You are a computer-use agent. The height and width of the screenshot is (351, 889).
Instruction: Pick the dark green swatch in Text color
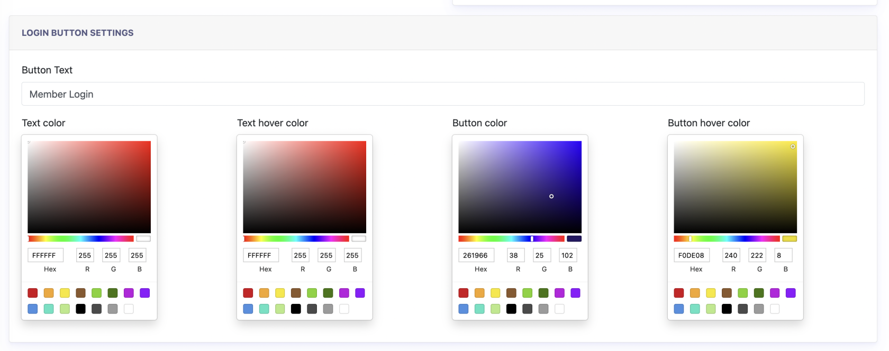113,293
